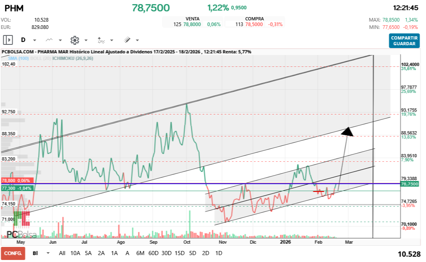Screen dimensions: 426x262
Task: Expand the settings gear dropdown arrow
Action: tap(86, 40)
